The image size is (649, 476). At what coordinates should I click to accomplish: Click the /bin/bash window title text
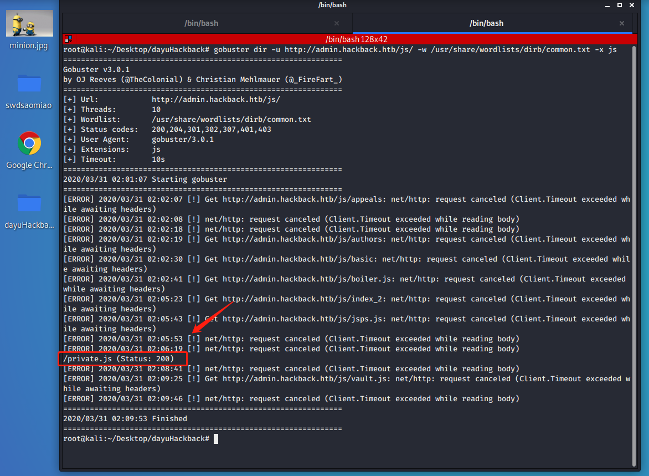[x=332, y=5]
